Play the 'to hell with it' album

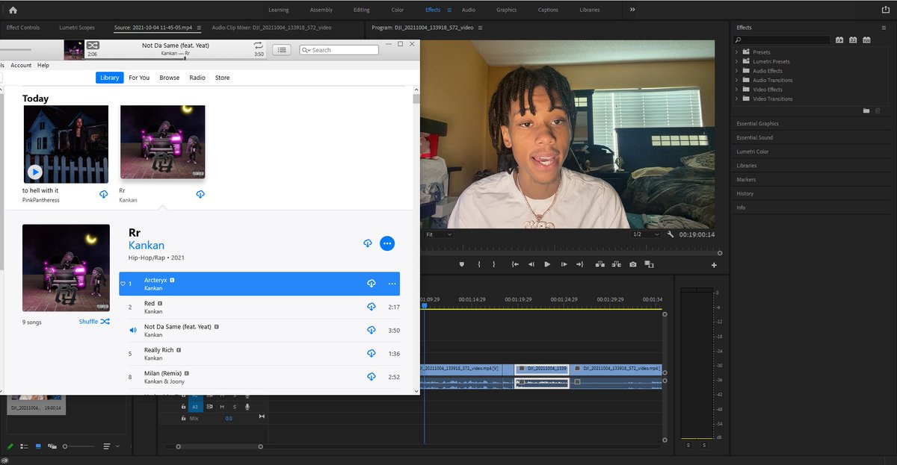click(x=34, y=172)
